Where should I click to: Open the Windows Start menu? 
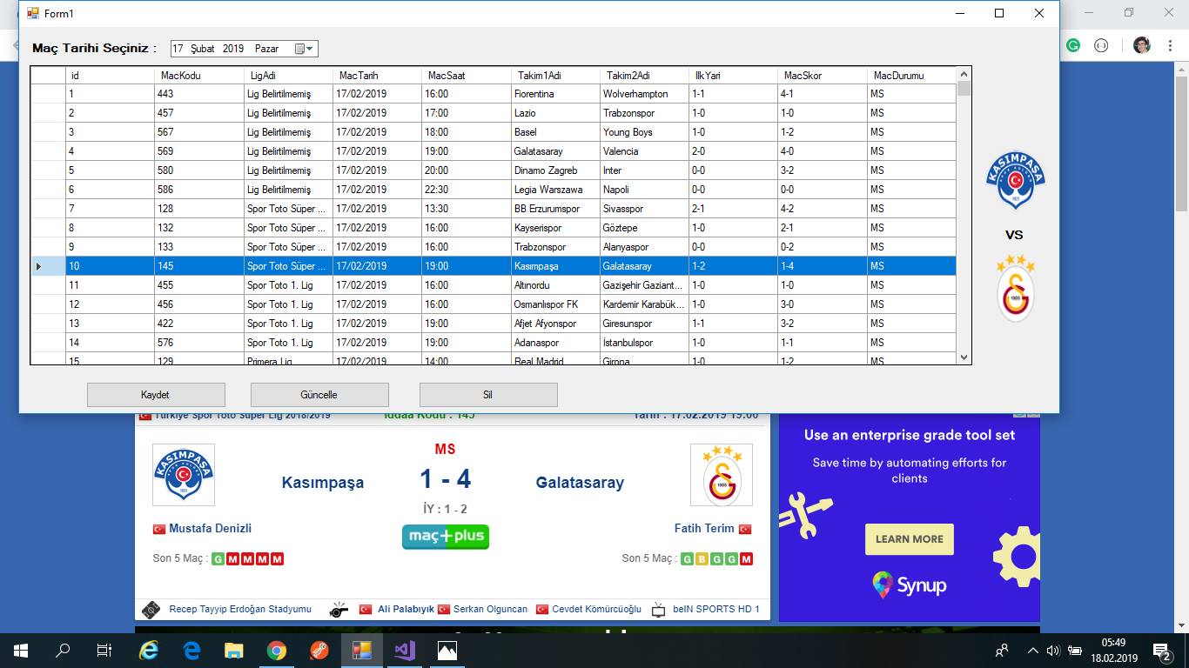coord(21,650)
